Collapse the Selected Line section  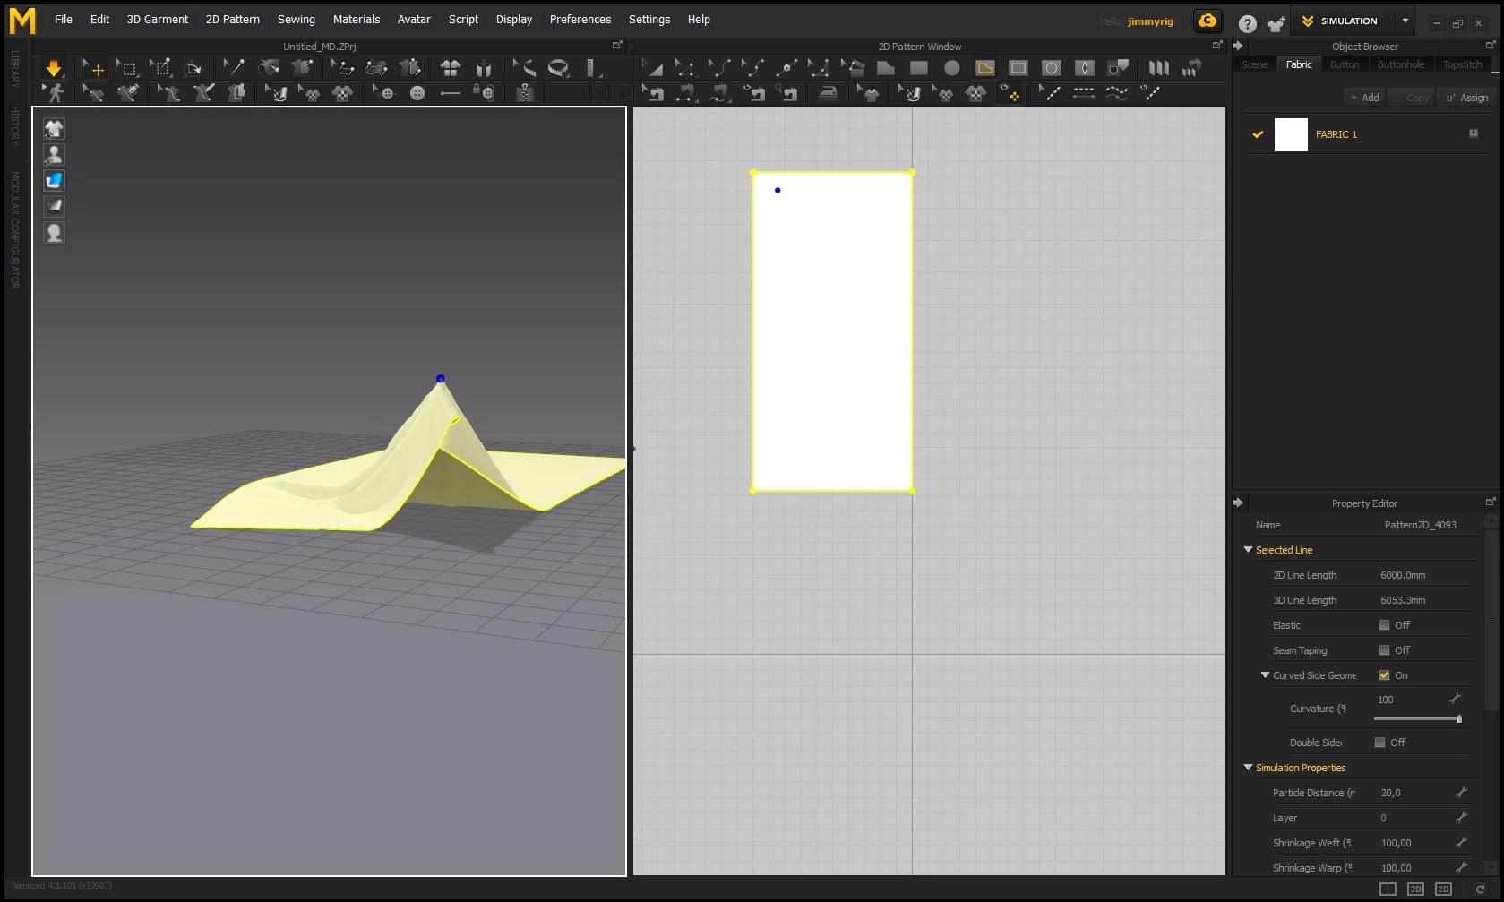click(1248, 550)
